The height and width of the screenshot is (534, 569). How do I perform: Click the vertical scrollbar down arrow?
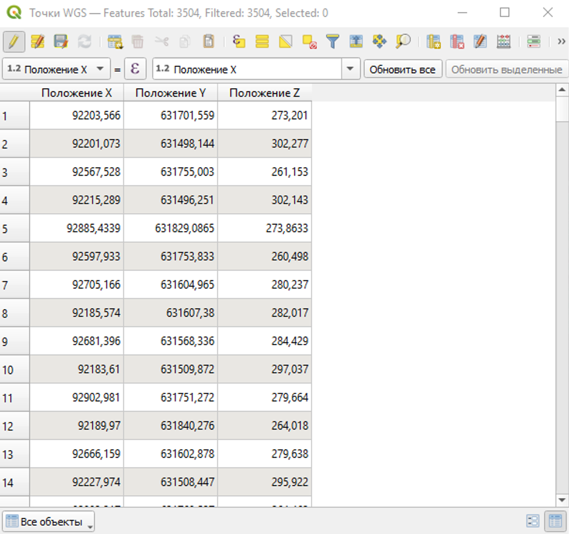pyautogui.click(x=562, y=500)
